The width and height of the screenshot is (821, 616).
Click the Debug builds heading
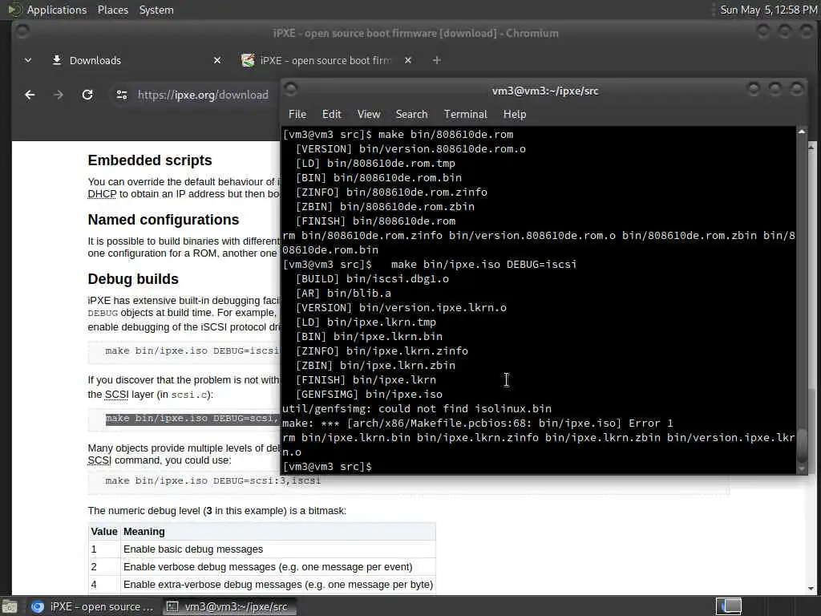(133, 278)
